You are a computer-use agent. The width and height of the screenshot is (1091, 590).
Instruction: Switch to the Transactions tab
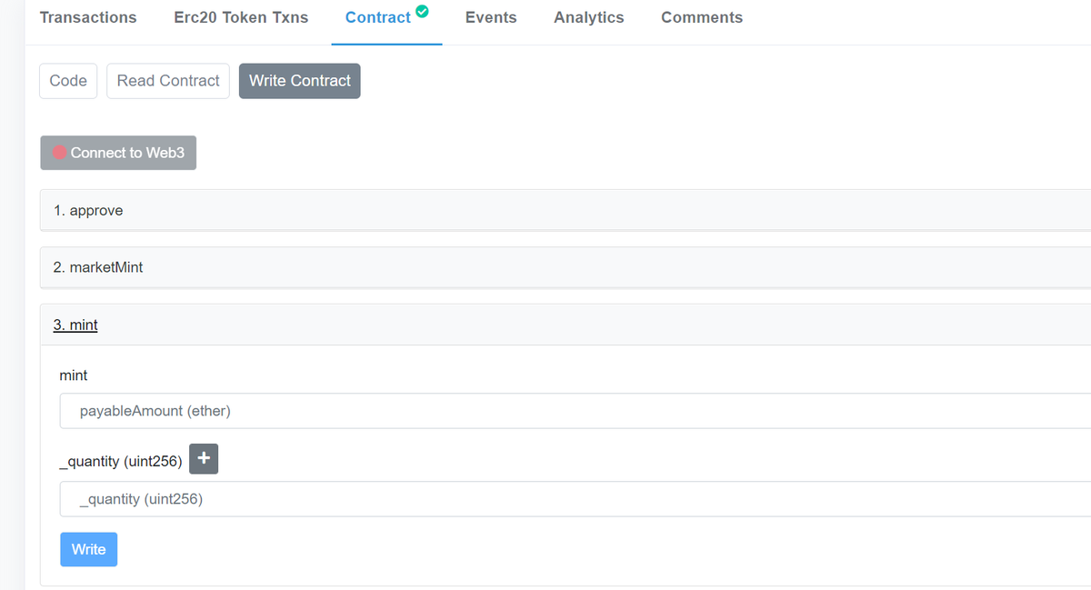[x=87, y=16]
